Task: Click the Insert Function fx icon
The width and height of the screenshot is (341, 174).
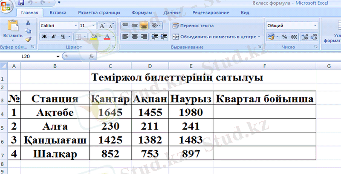Action: (91, 56)
